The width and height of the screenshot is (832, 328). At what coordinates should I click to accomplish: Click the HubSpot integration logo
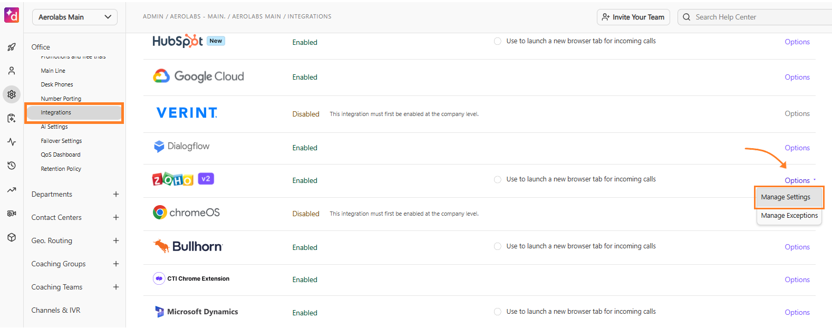click(x=178, y=41)
